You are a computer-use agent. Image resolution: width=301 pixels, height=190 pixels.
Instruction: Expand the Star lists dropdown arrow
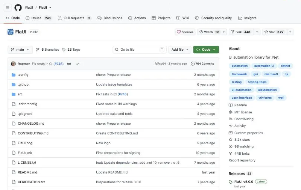coord(290,32)
